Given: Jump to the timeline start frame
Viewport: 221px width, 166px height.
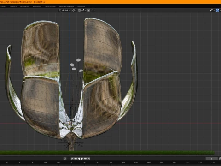Looking at the screenshot, I should click(72, 159).
